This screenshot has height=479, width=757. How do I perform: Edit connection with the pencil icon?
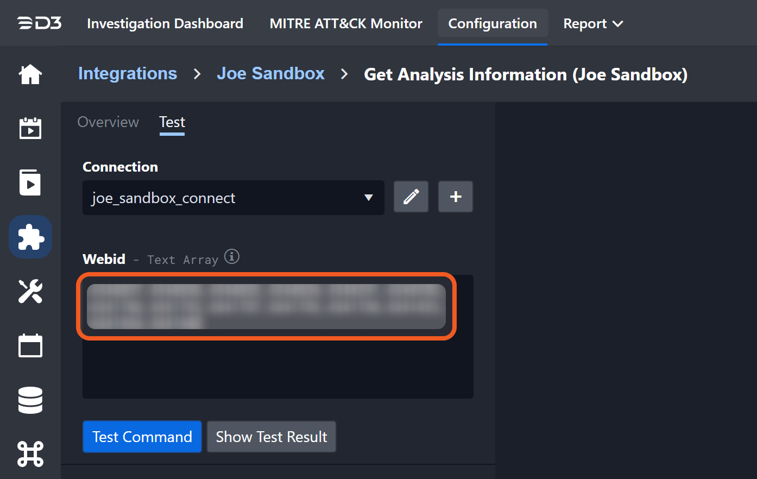coord(411,197)
